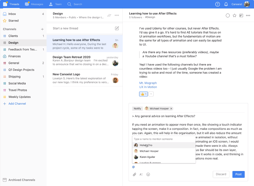Select Helen Cho from mention list
The image size is (254, 186).
point(146,145)
